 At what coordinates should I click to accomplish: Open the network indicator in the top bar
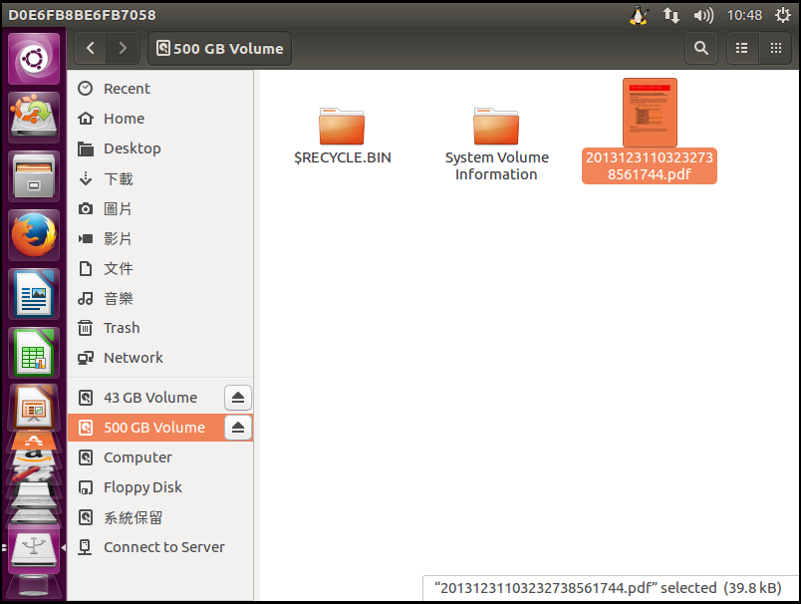670,15
